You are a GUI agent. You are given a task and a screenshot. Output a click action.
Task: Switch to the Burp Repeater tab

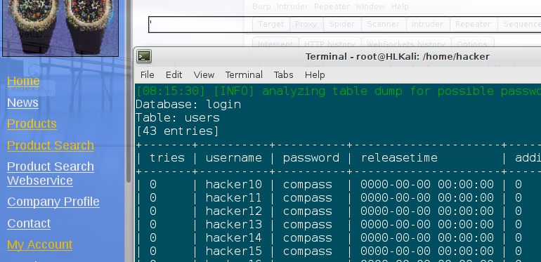pos(473,24)
